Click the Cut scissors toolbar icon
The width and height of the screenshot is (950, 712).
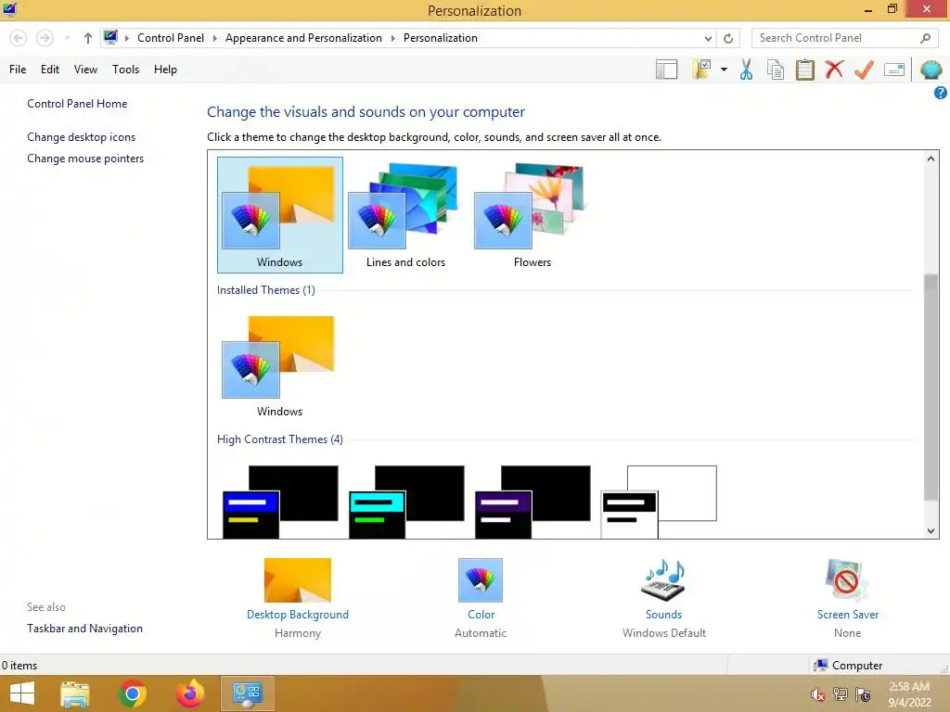746,70
